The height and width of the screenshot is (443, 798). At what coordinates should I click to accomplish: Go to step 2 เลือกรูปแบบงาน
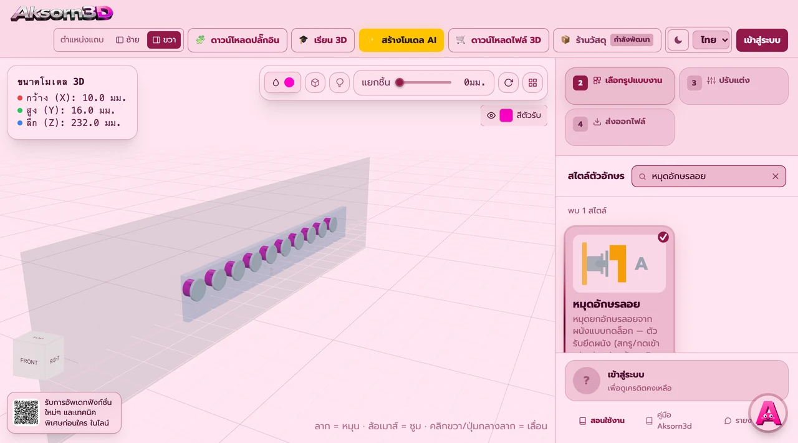coord(620,86)
